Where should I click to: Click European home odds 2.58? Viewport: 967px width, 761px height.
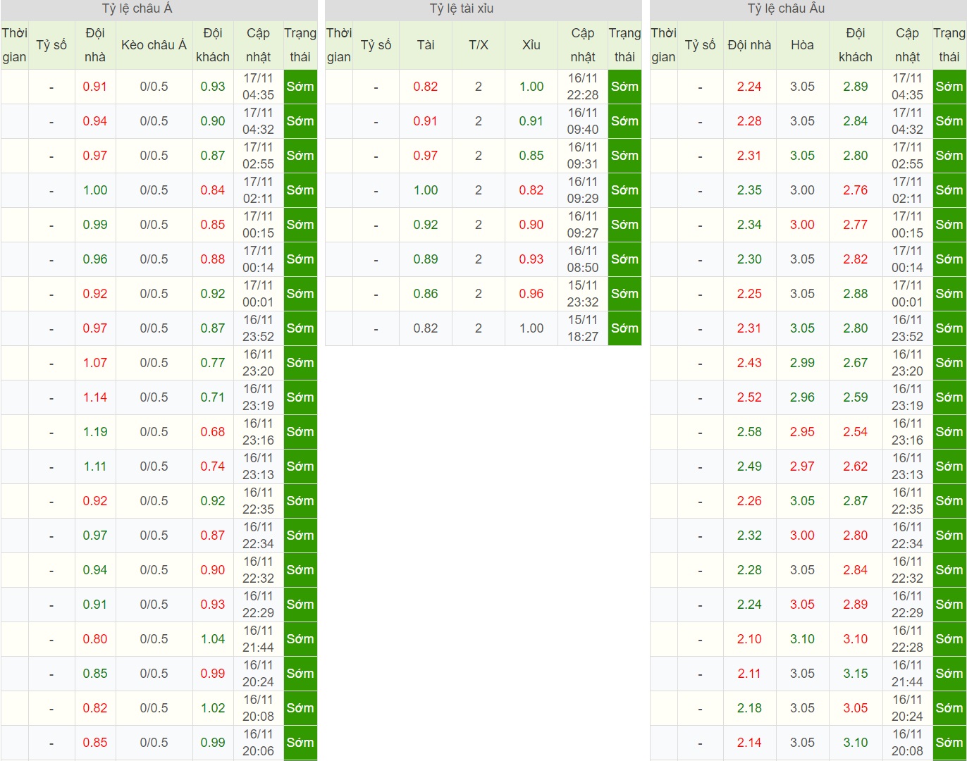749,432
